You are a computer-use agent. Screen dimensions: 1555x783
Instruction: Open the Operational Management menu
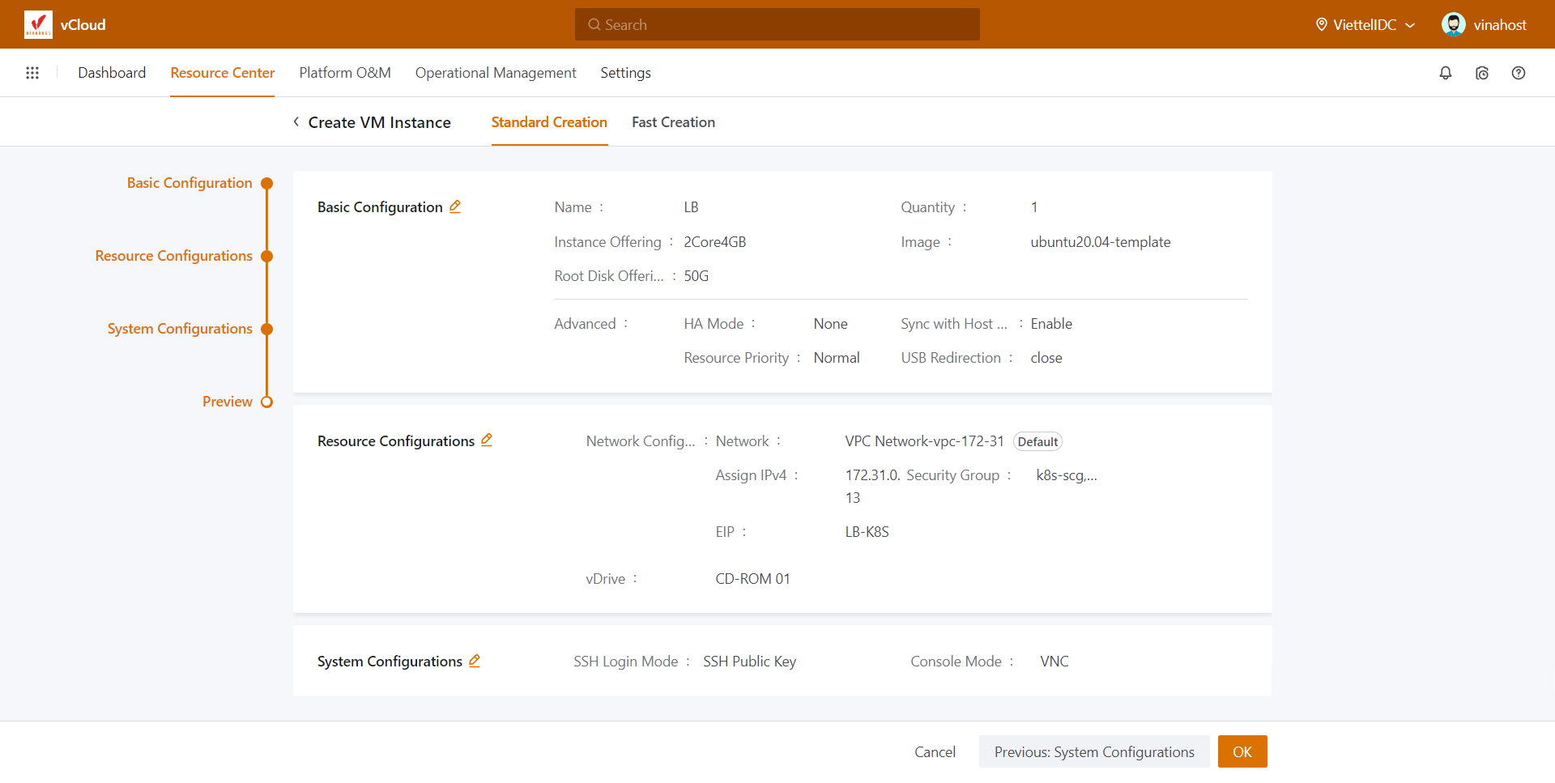coord(496,73)
